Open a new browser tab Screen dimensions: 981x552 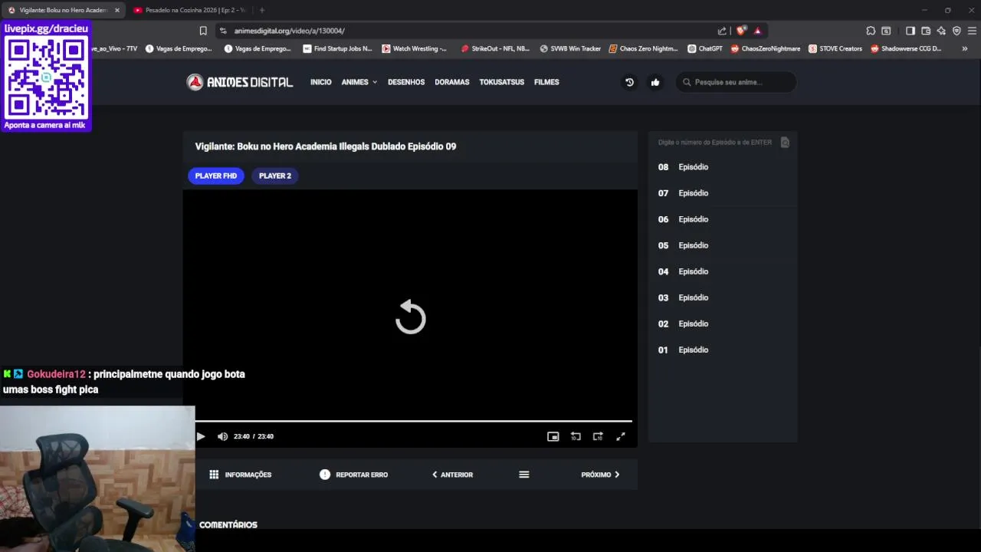[262, 10]
